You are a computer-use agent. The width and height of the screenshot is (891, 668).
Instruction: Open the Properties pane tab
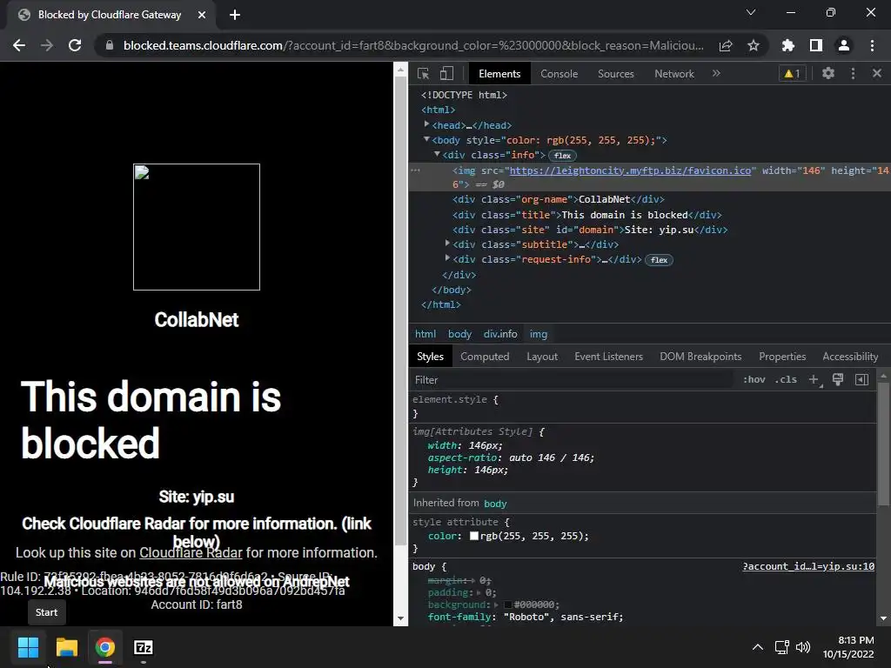(782, 357)
